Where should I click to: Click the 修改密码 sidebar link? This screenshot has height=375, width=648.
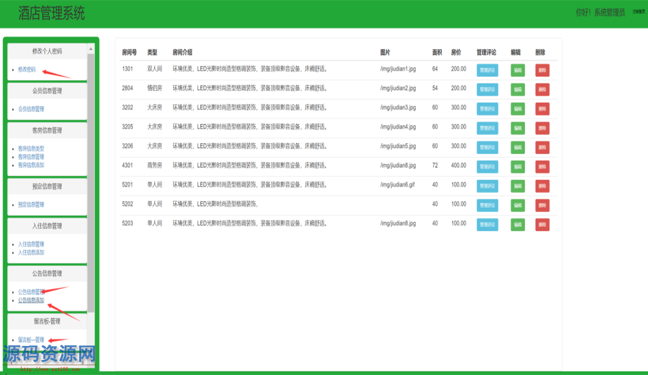tap(27, 69)
